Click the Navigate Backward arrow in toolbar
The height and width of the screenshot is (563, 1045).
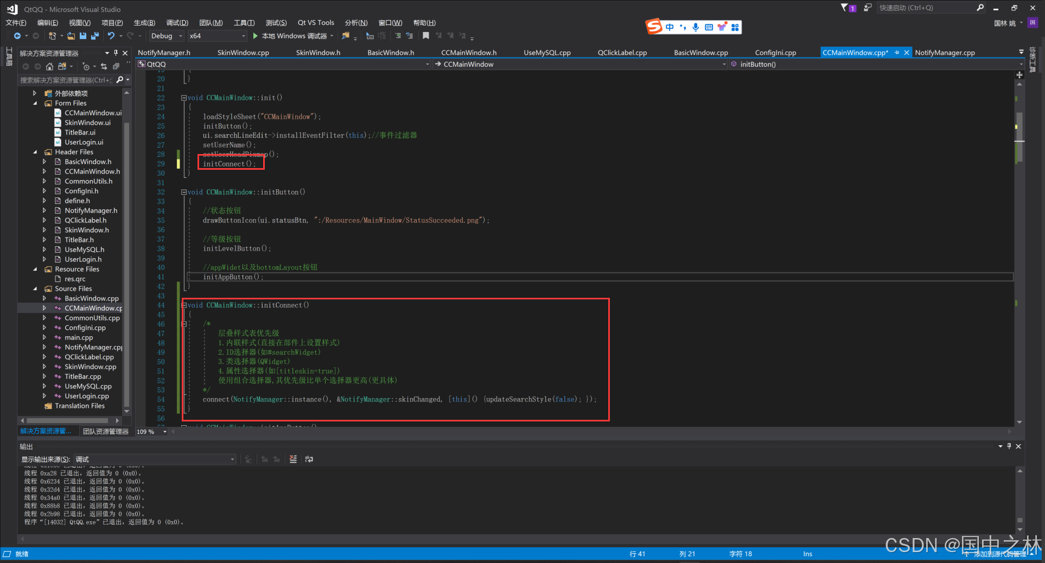coord(17,36)
